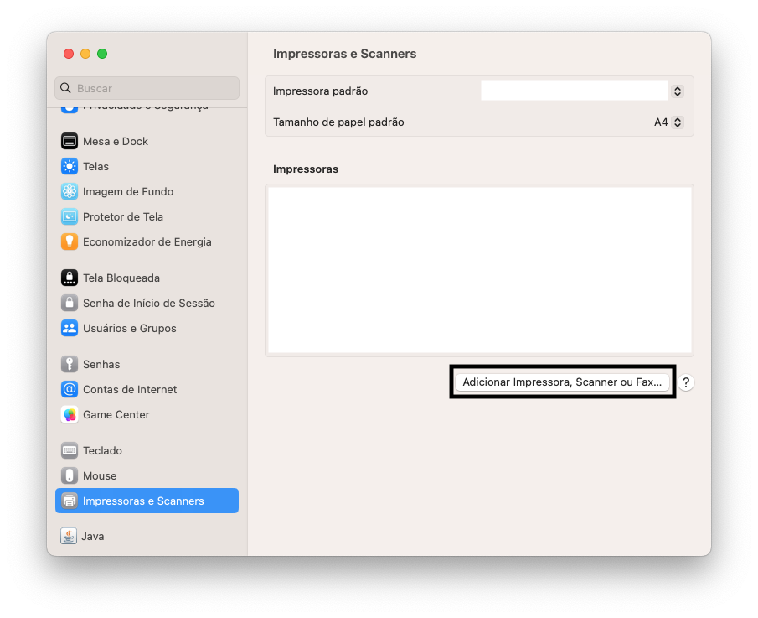Select the Telas display icon
758x618 pixels.
(x=70, y=166)
